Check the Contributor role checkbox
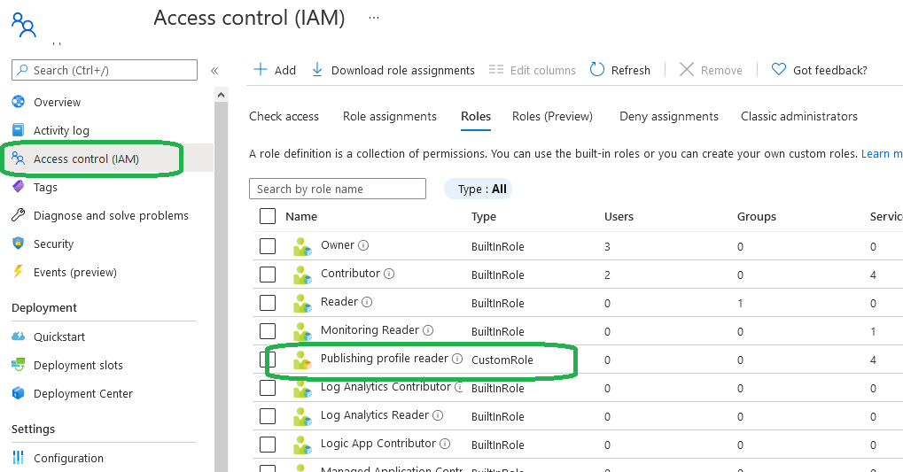This screenshot has width=903, height=472. point(268,275)
